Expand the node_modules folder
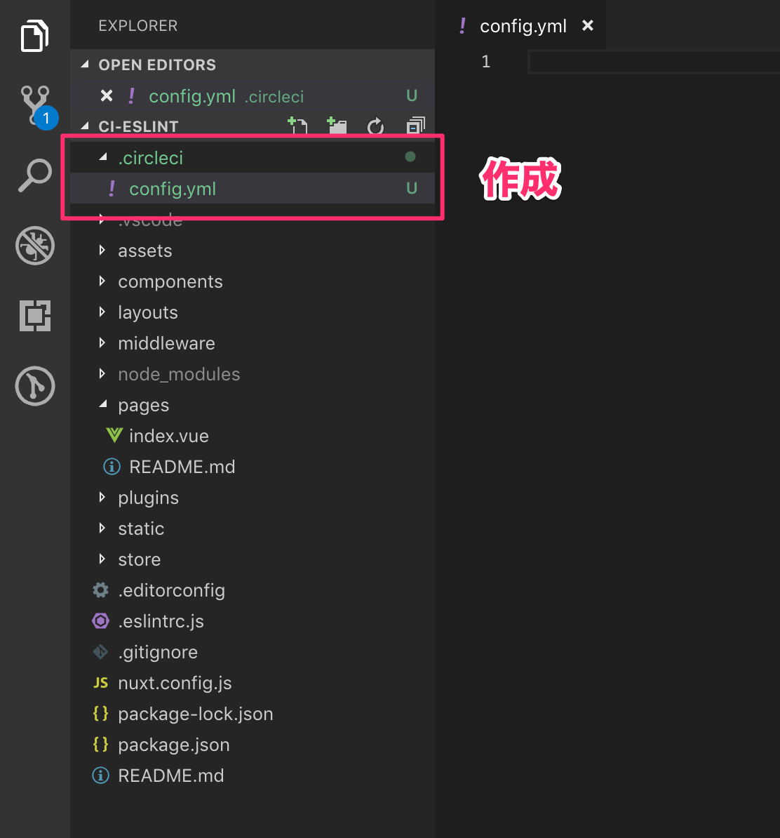Screen dimensions: 780x838 pyautogui.click(x=179, y=374)
